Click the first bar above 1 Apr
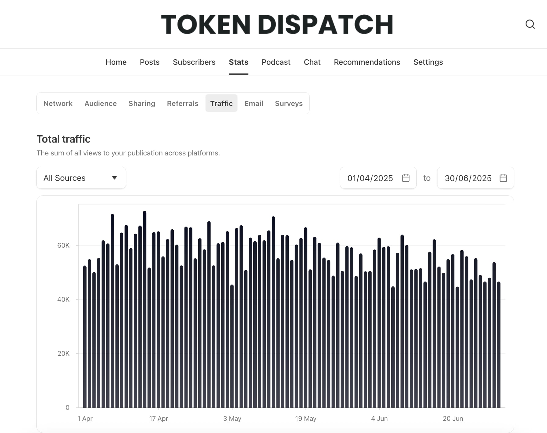Screen dimensions: 547x433 85,337
